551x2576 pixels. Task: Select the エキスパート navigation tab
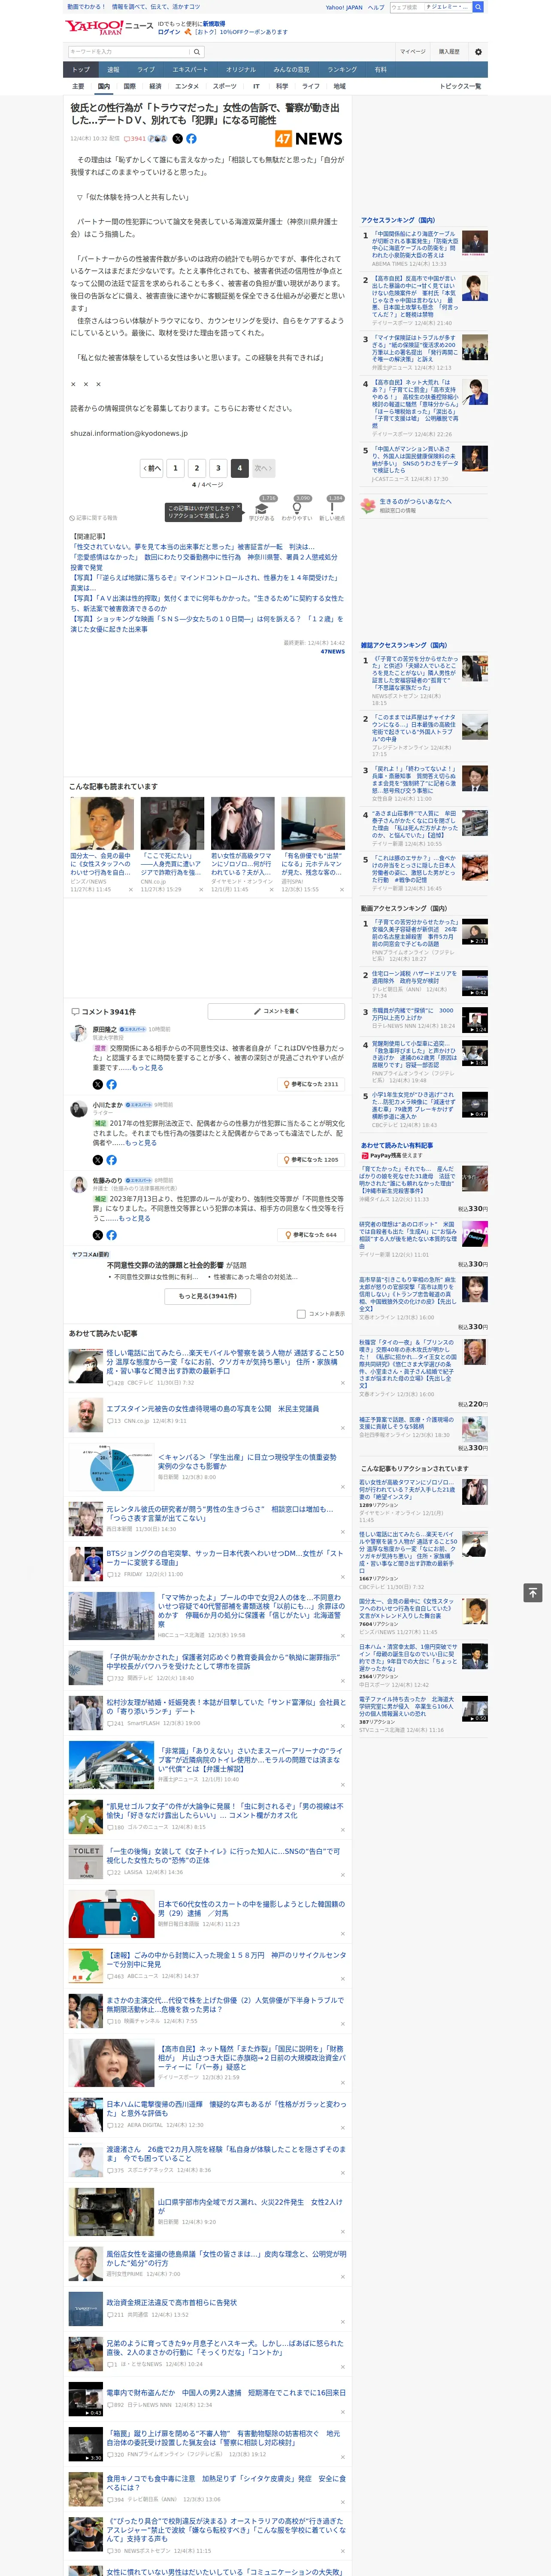[x=190, y=70]
